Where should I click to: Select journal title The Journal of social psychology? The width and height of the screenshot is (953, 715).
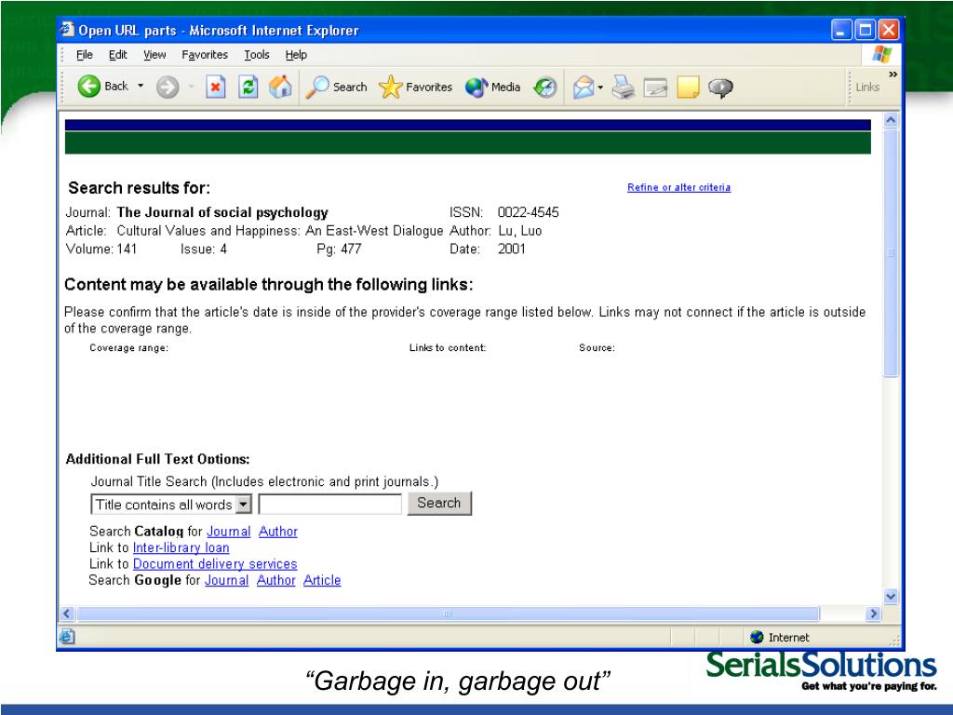222,212
